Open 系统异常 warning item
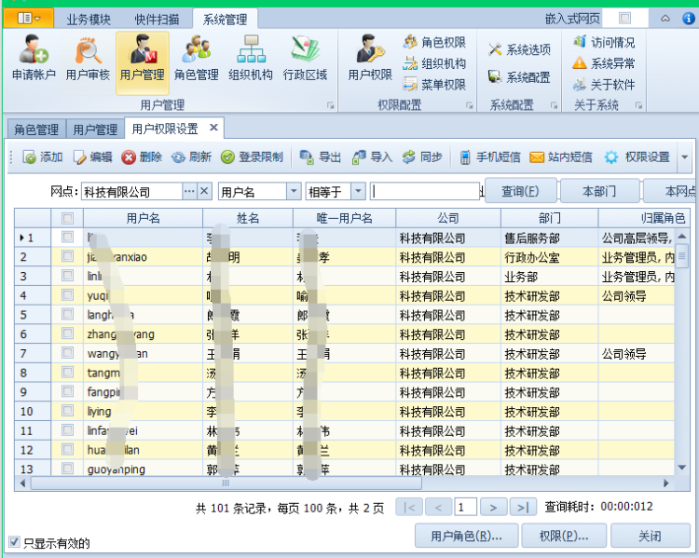The height and width of the screenshot is (558, 699). [x=604, y=63]
